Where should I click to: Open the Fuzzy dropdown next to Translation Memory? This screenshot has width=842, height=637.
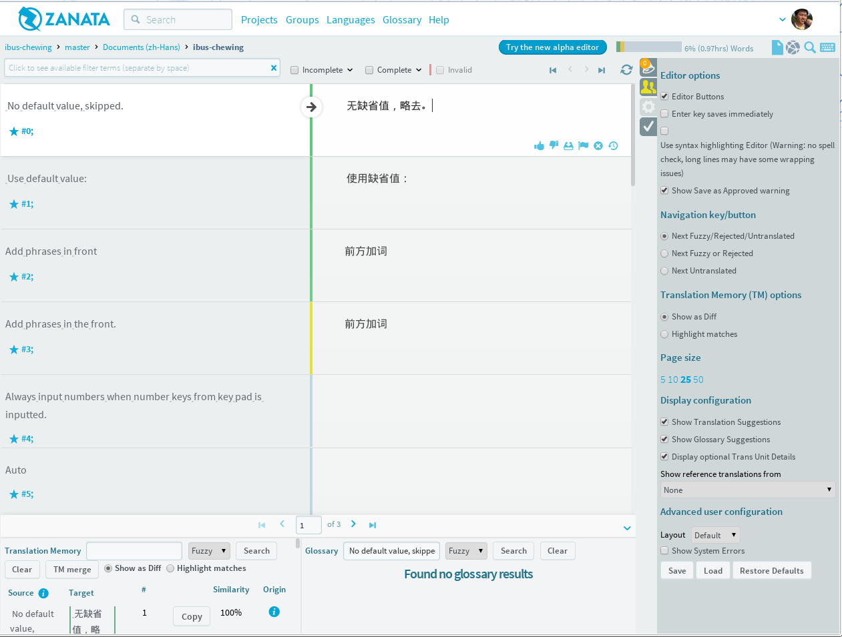tap(208, 550)
